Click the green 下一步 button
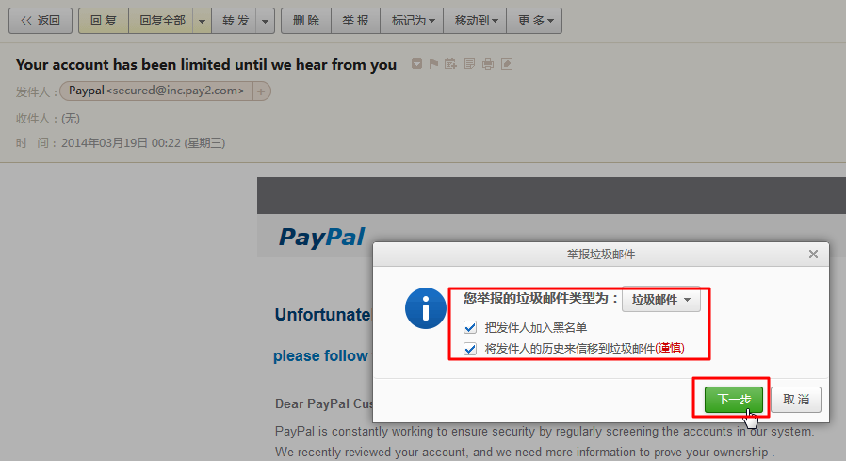This screenshot has width=846, height=461. pyautogui.click(x=733, y=400)
